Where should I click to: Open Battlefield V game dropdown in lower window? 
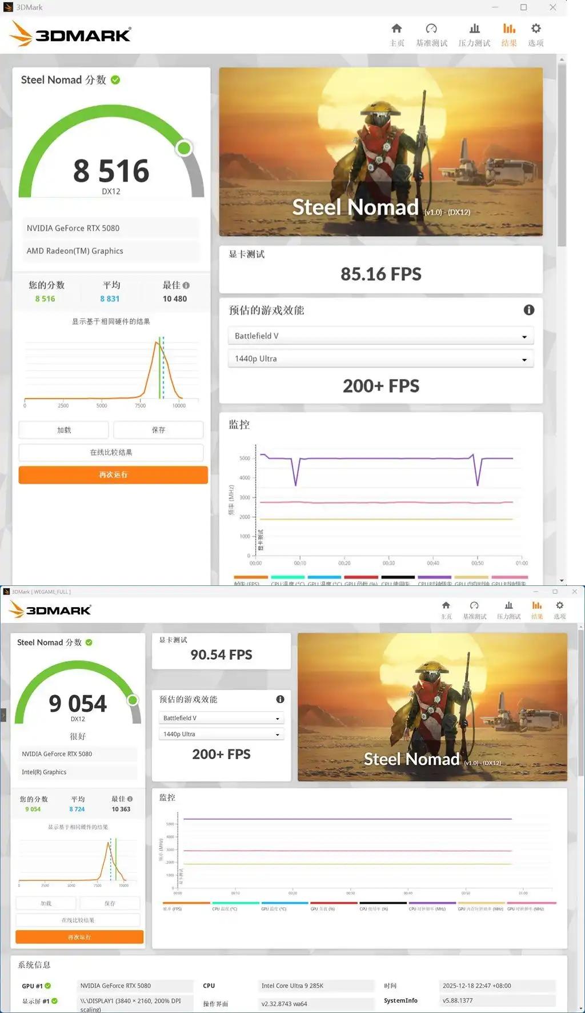(221, 718)
